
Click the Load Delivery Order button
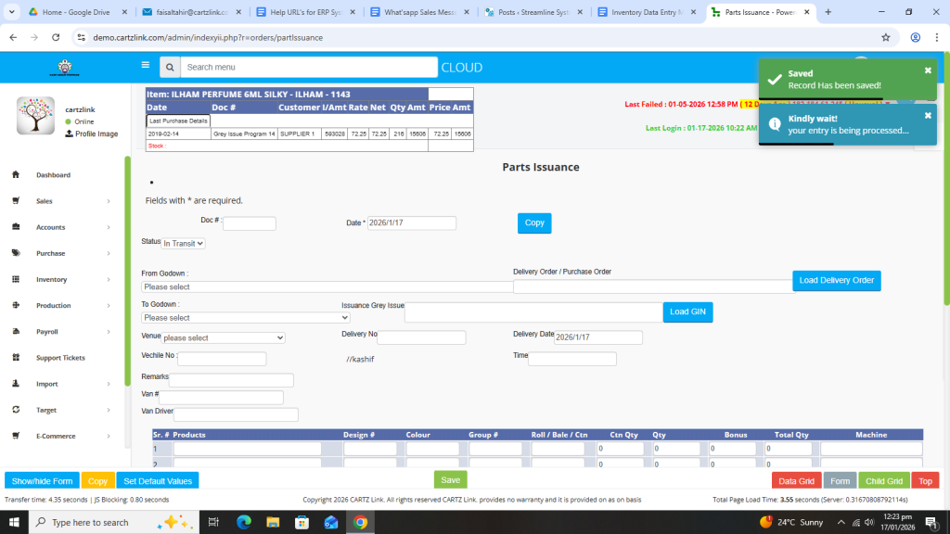point(836,280)
